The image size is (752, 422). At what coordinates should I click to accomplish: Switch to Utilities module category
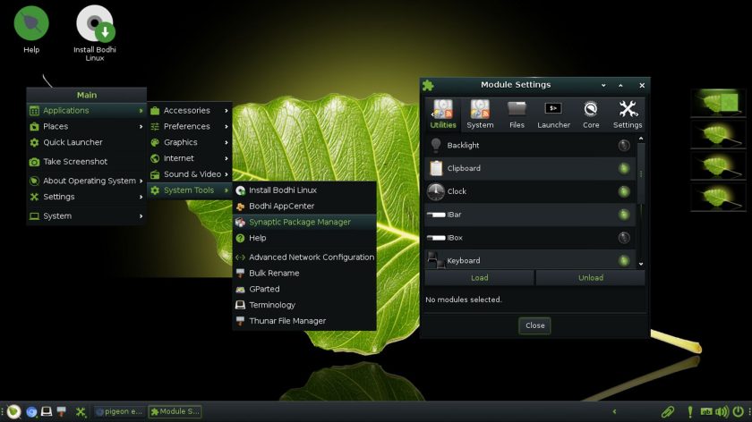[x=442, y=114]
